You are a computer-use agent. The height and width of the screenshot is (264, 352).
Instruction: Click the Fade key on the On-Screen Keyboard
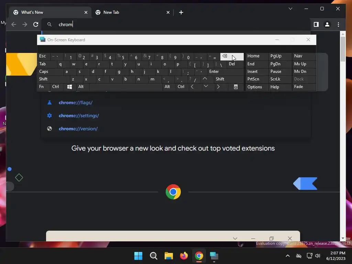[x=304, y=87]
